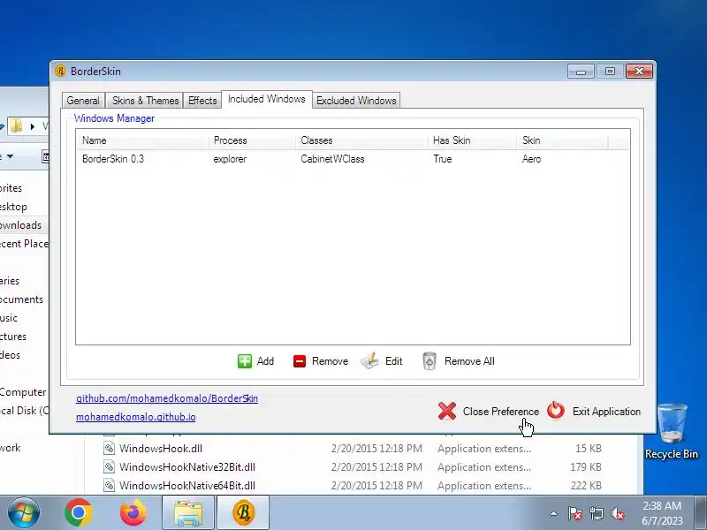This screenshot has height=530, width=707.
Task: Select WindowsHook.dll in the Explorer window
Action: 161,449
